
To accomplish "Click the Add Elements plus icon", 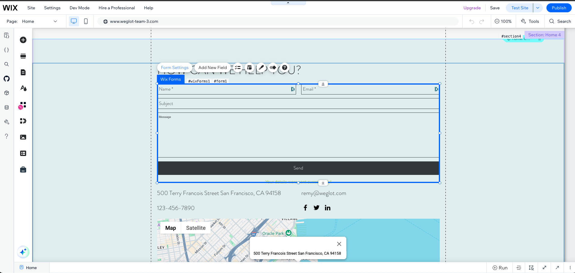I will click(x=23, y=40).
